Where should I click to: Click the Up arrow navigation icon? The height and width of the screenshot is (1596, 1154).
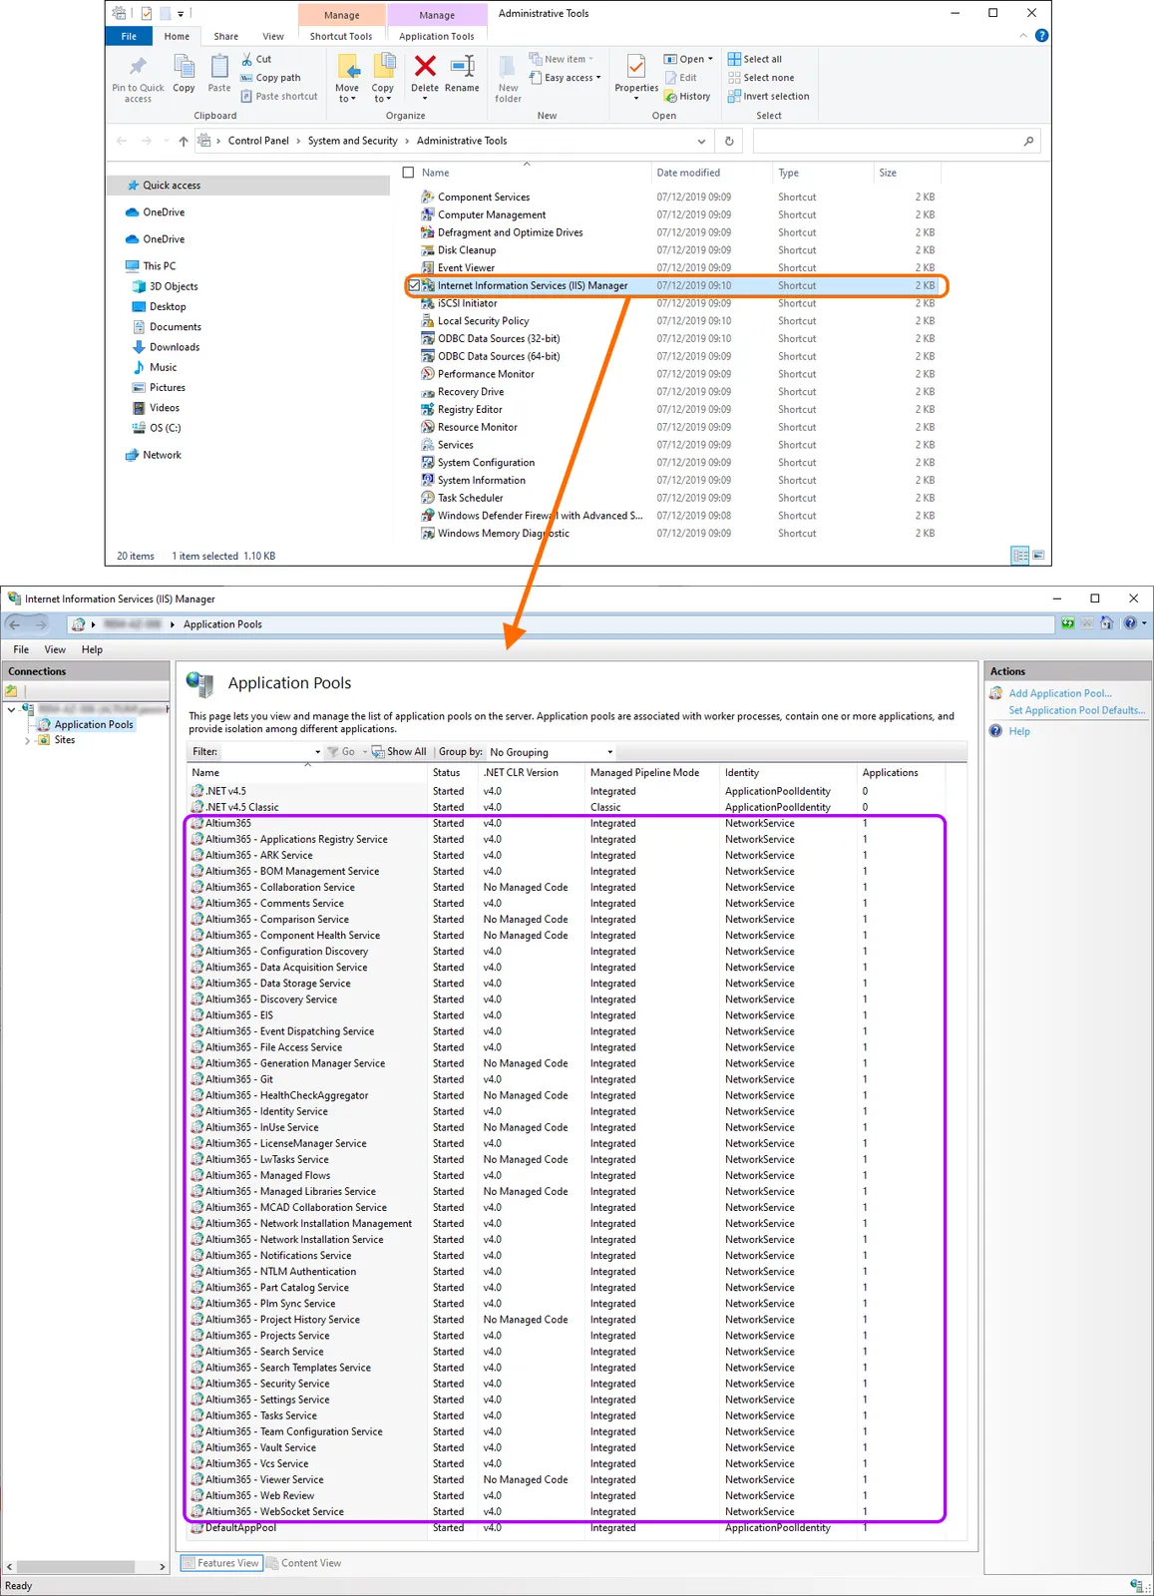(184, 142)
